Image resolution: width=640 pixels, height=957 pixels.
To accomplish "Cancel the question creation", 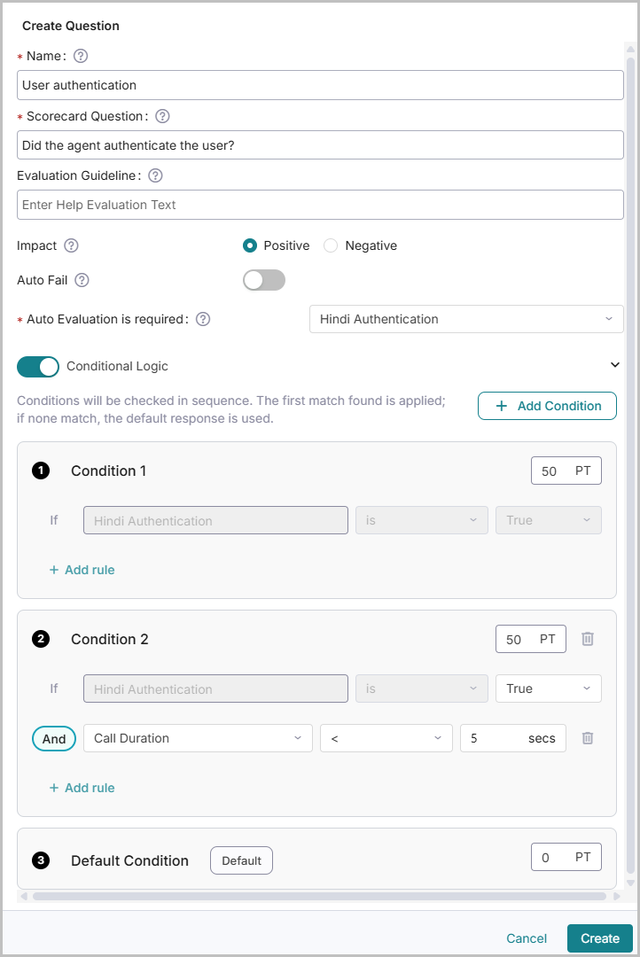I will [x=527, y=938].
